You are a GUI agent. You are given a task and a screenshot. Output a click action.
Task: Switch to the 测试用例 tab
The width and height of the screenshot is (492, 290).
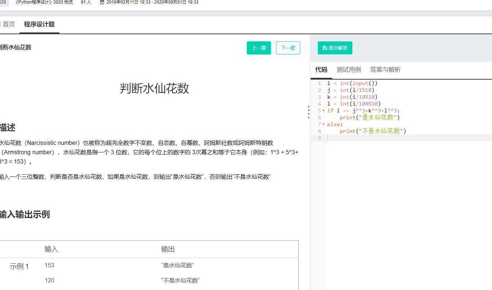[348, 70]
